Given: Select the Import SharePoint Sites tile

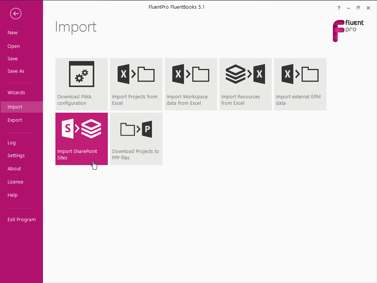Looking at the screenshot, I should [81, 139].
